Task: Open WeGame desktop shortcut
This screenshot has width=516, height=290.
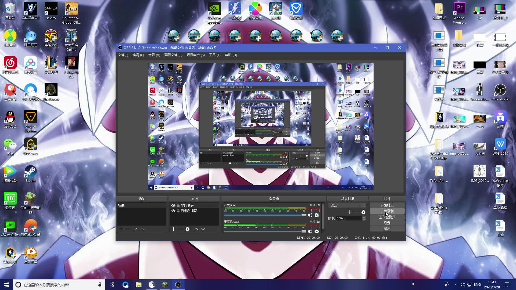Action: click(x=30, y=147)
